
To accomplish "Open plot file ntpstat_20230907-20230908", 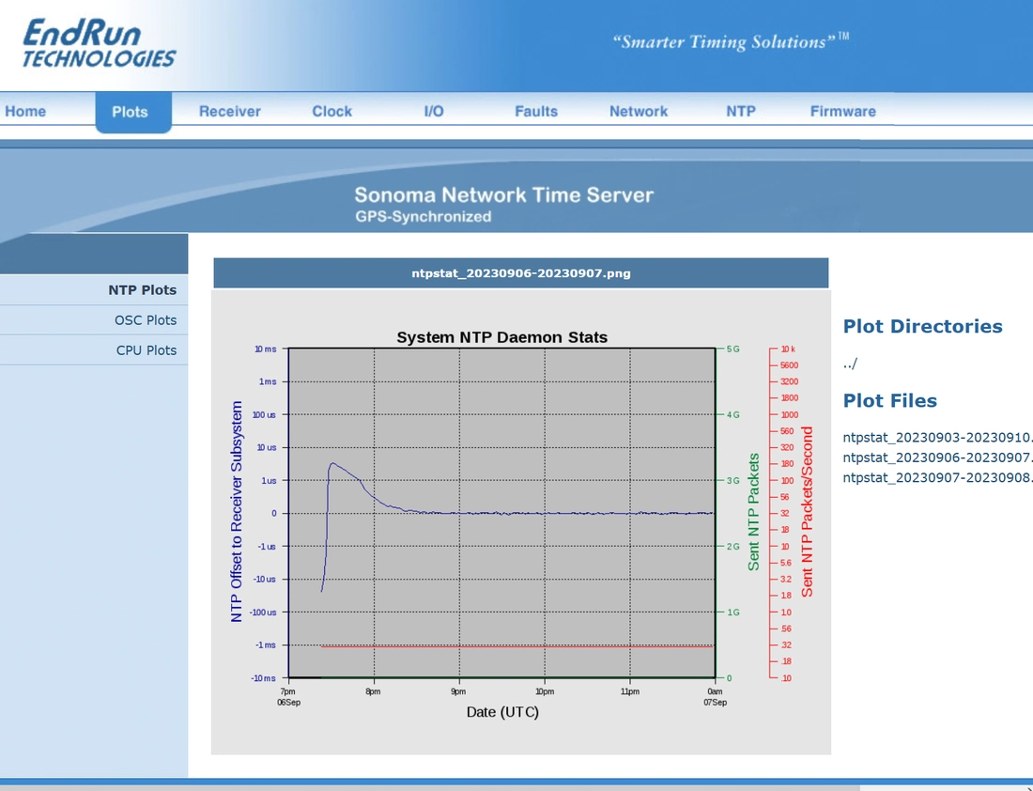I will (x=937, y=477).
